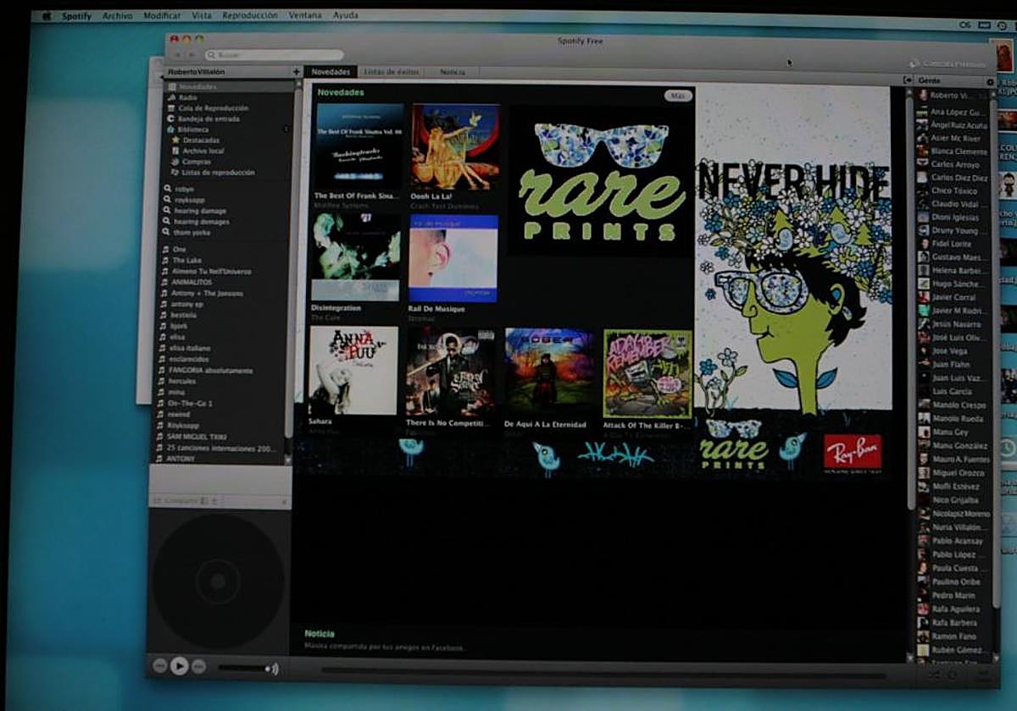This screenshot has width=1017, height=711.
Task: Open the Disintegration album cover
Action: tap(355, 257)
